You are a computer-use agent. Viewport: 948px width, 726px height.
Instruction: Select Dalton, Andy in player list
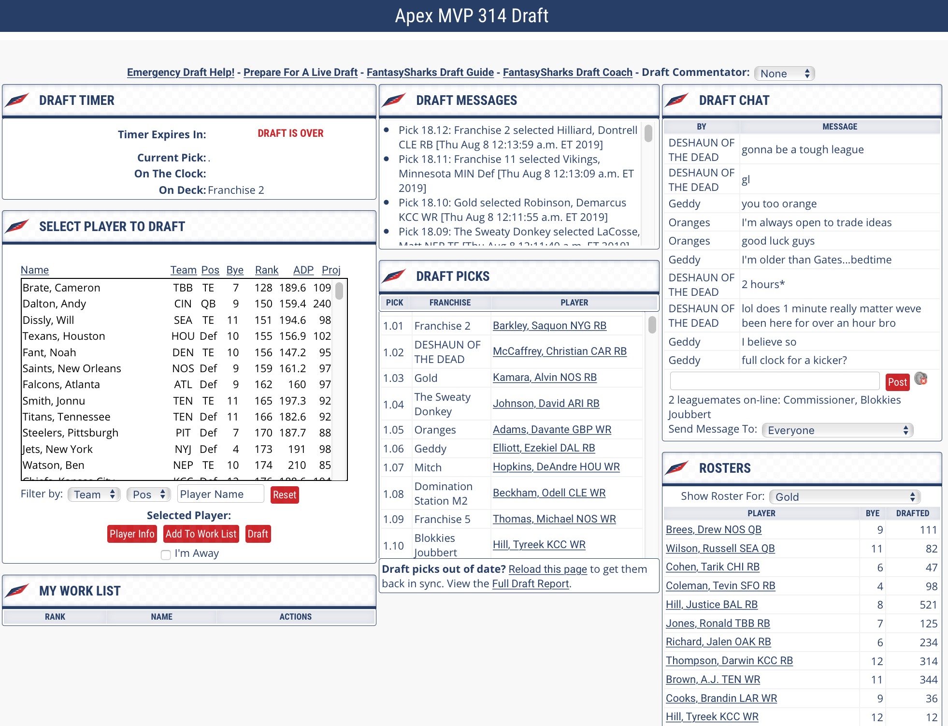click(177, 304)
